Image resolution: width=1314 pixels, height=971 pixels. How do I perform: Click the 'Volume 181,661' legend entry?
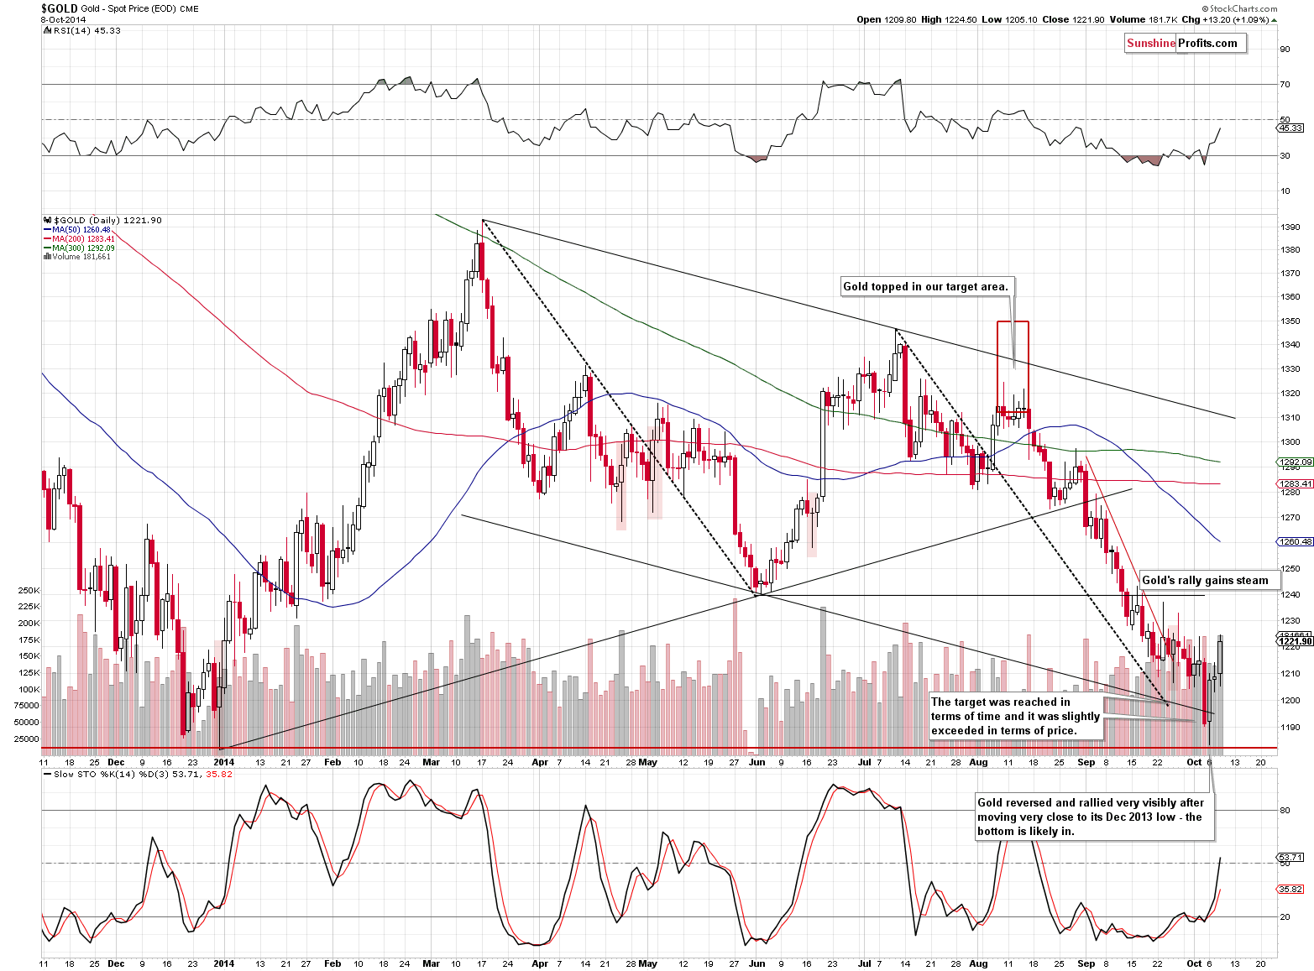77,257
